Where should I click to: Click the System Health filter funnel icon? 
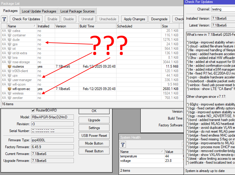[x=123, y=145]
